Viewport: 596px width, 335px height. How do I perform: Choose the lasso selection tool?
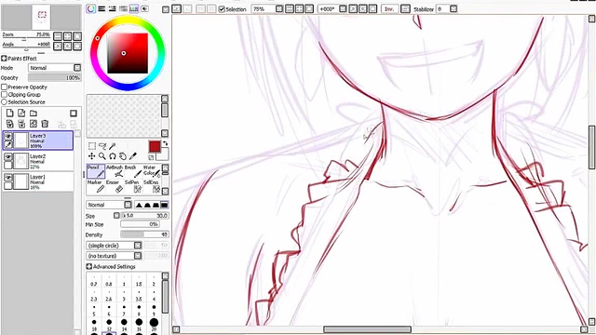coord(102,146)
